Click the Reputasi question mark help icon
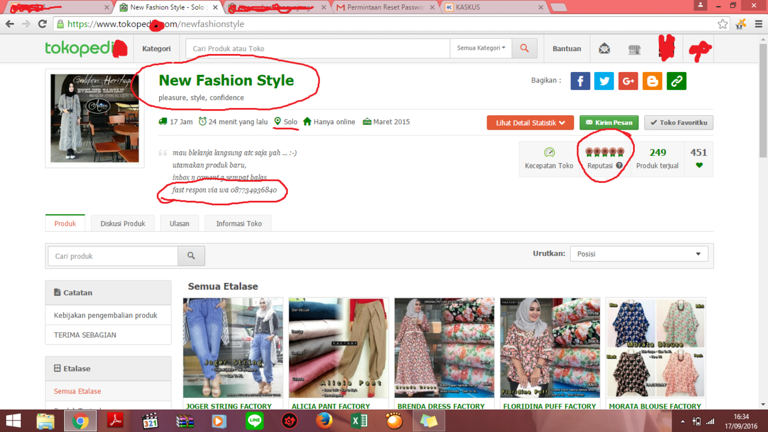 (619, 166)
